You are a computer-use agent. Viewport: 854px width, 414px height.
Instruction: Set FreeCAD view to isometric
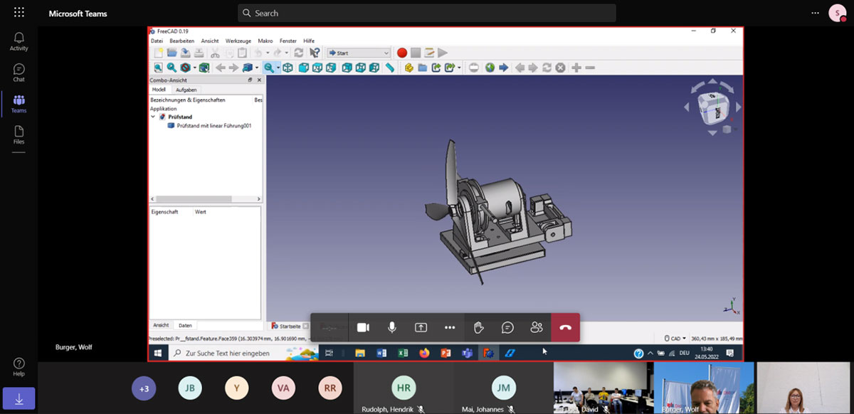pos(288,68)
